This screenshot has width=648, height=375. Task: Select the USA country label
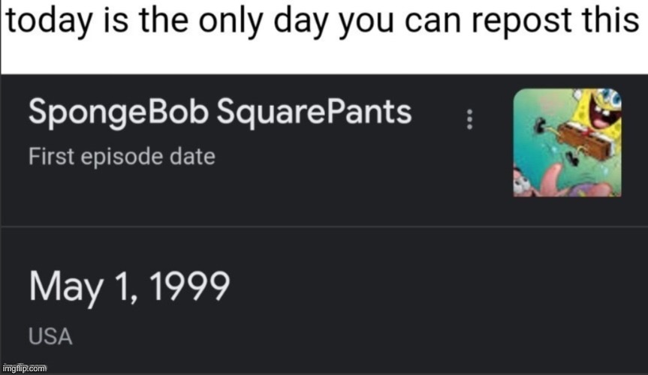(x=50, y=336)
